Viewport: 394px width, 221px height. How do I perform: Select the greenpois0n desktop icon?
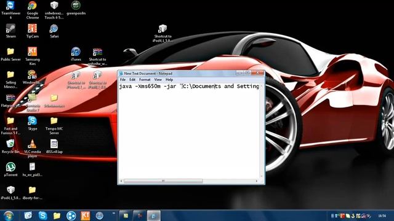click(76, 8)
